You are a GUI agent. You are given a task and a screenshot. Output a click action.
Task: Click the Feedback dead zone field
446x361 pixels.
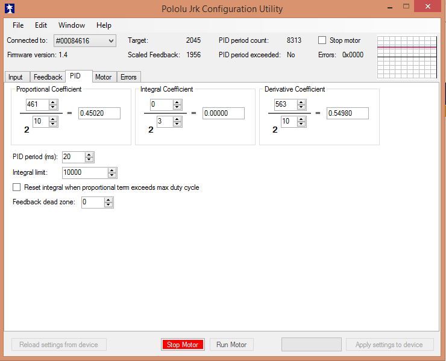point(93,202)
